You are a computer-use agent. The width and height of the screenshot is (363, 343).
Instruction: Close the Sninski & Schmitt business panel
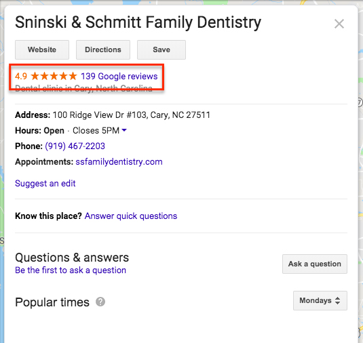(339, 24)
